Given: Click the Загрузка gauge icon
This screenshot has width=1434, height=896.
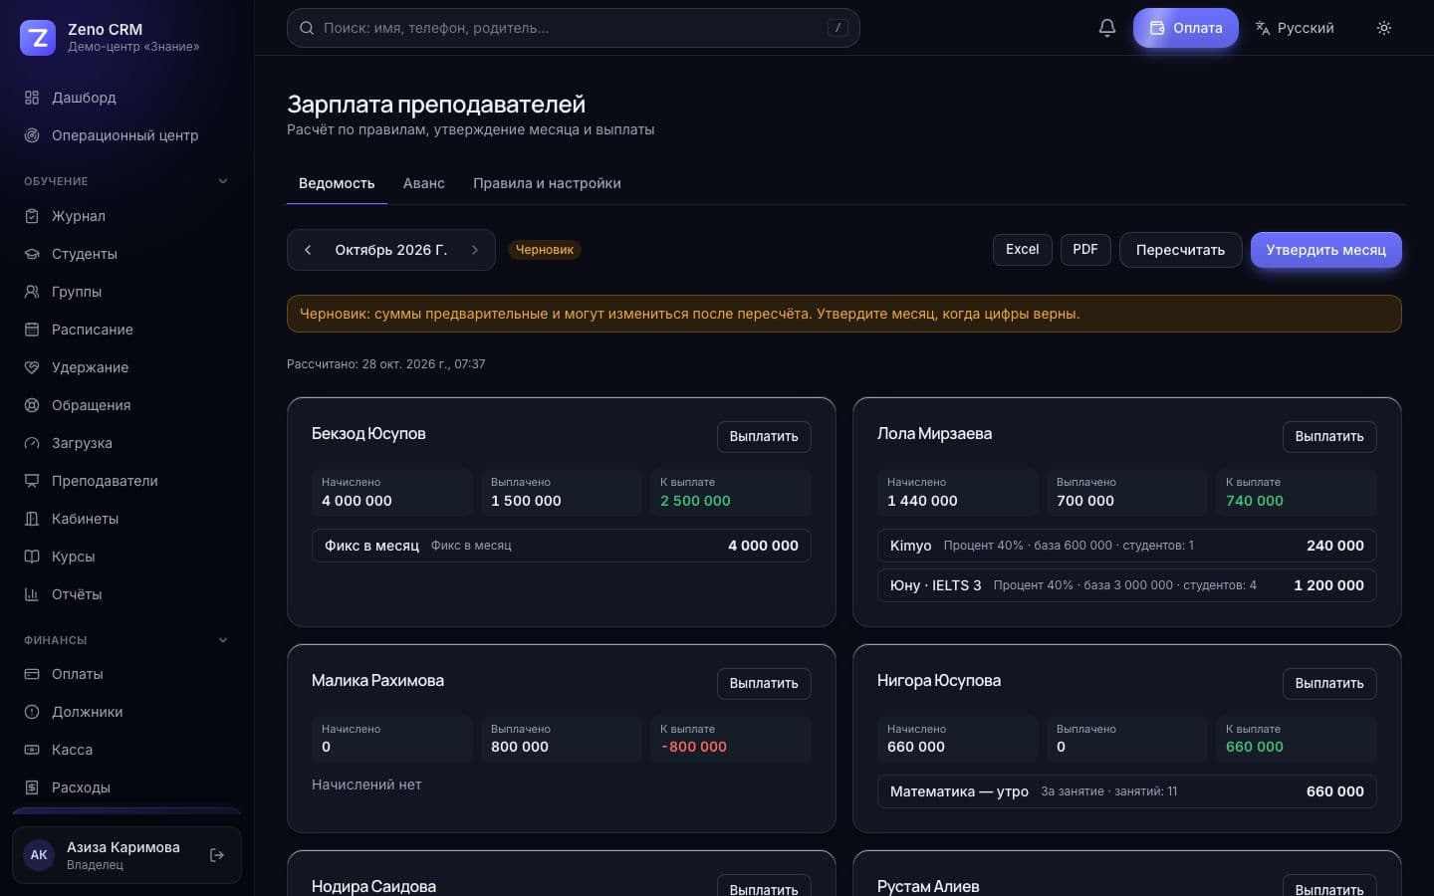Looking at the screenshot, I should coord(32,443).
